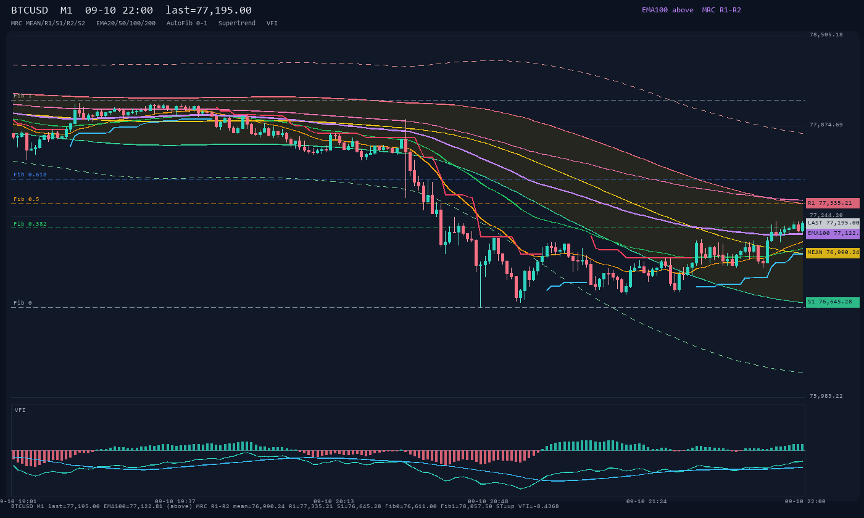This screenshot has width=864, height=518.
Task: Select the EMA20/50/100/200 indicator legend
Action: pos(126,23)
